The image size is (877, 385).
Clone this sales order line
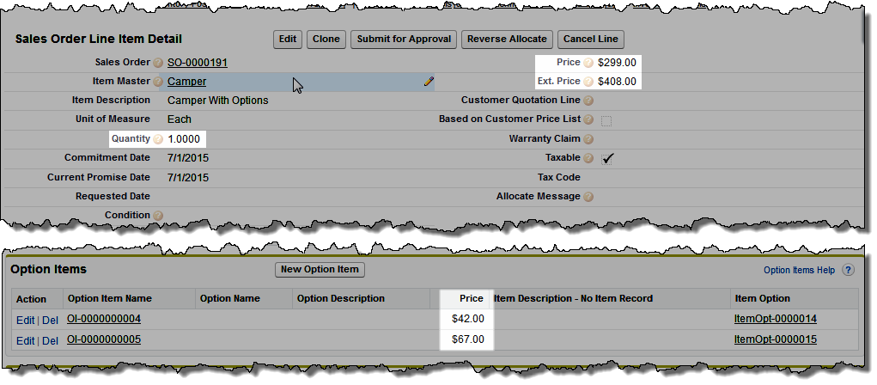[x=326, y=39]
